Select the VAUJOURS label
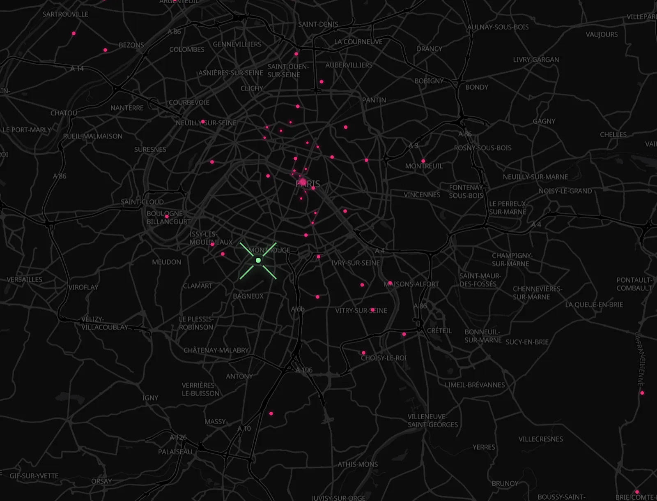The height and width of the screenshot is (501, 657). [x=602, y=34]
